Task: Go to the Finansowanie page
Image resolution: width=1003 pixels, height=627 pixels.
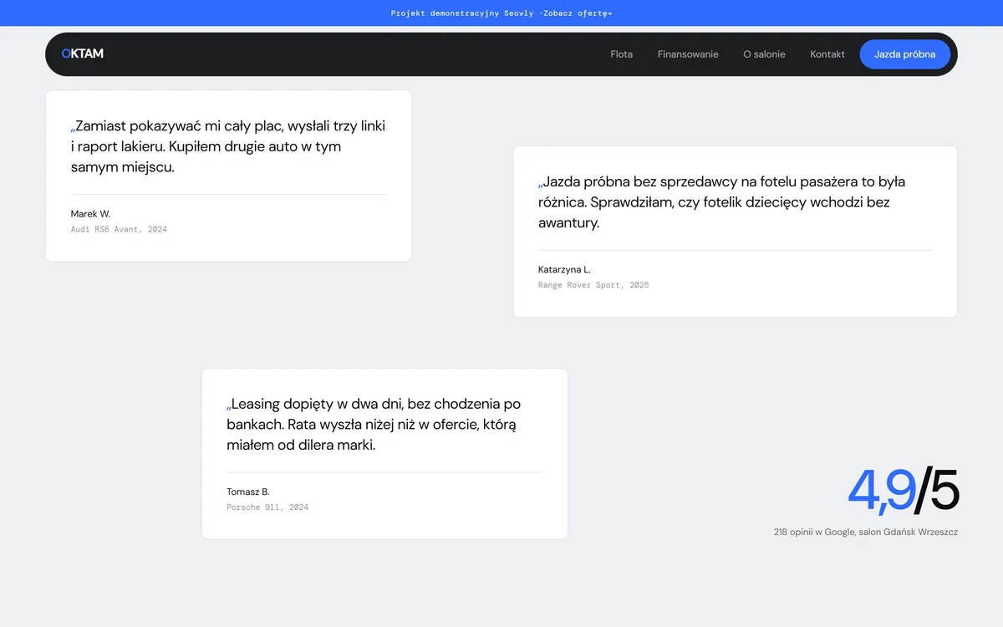Action: (688, 54)
